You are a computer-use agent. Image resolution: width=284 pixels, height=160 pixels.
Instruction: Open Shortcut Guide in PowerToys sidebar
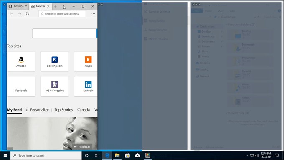pyautogui.click(x=156, y=39)
